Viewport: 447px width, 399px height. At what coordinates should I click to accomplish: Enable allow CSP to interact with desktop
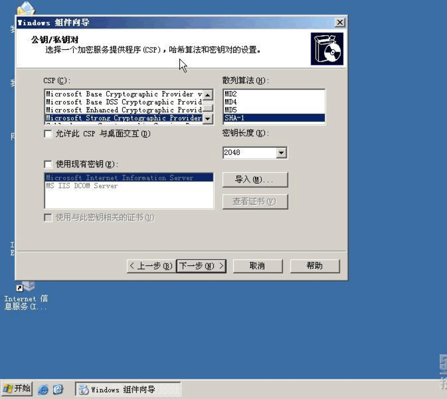(48, 134)
